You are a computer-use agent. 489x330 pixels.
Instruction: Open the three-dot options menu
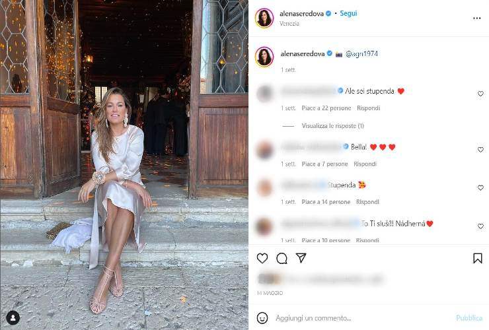point(477,18)
